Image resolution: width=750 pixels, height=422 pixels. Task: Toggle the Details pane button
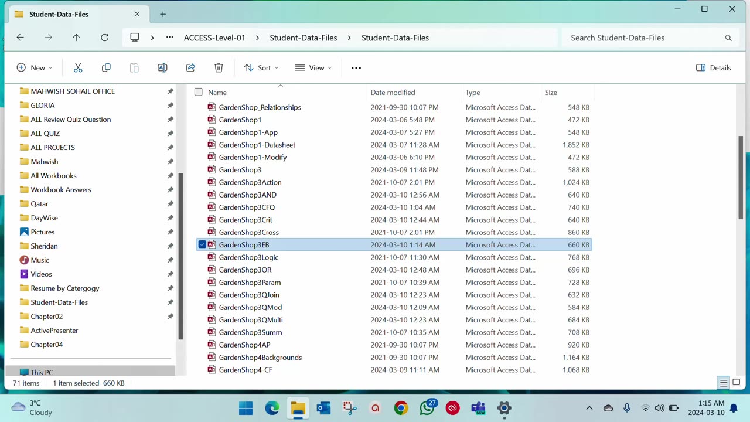click(714, 68)
